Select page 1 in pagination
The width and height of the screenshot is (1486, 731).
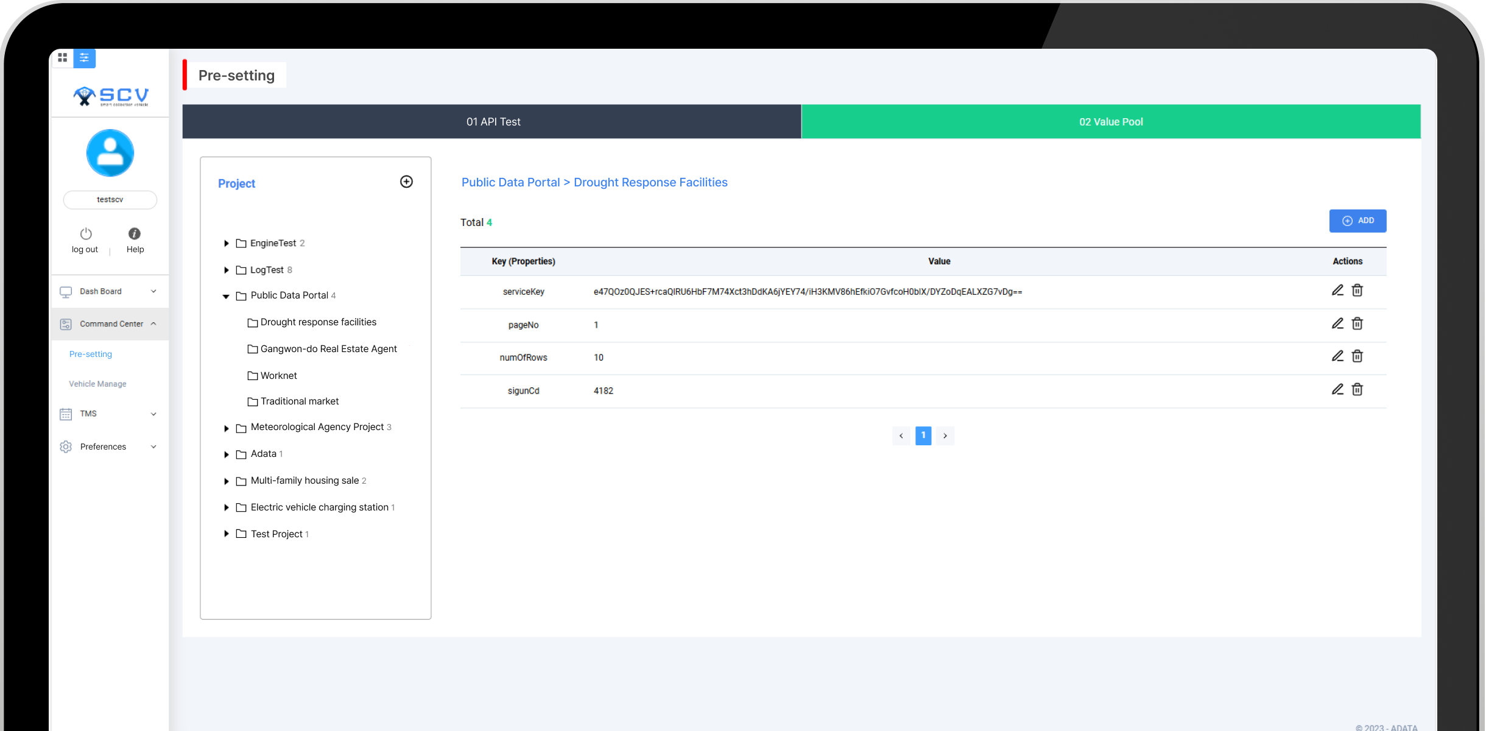[x=923, y=436]
